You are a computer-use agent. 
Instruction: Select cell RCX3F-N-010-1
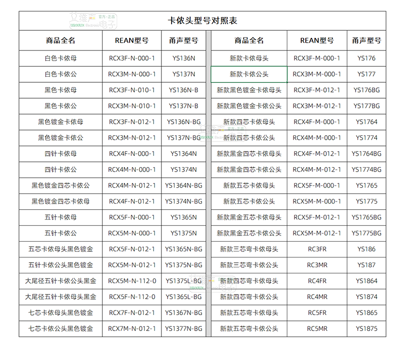click(x=132, y=90)
